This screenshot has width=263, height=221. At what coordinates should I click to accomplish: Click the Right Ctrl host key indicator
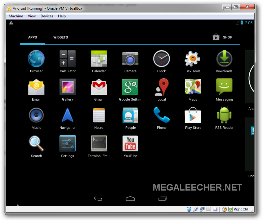pos(241,209)
